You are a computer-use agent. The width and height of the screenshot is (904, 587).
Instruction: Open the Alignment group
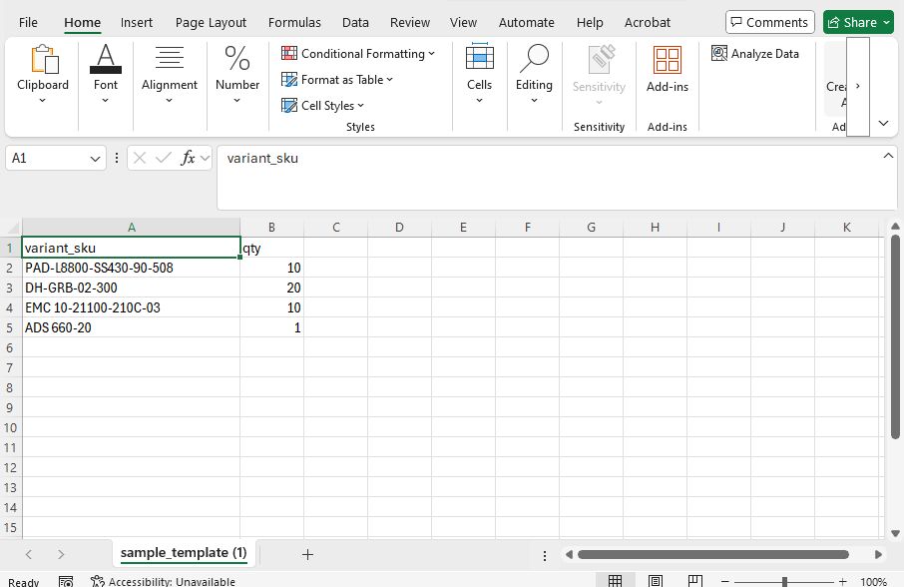[170, 75]
